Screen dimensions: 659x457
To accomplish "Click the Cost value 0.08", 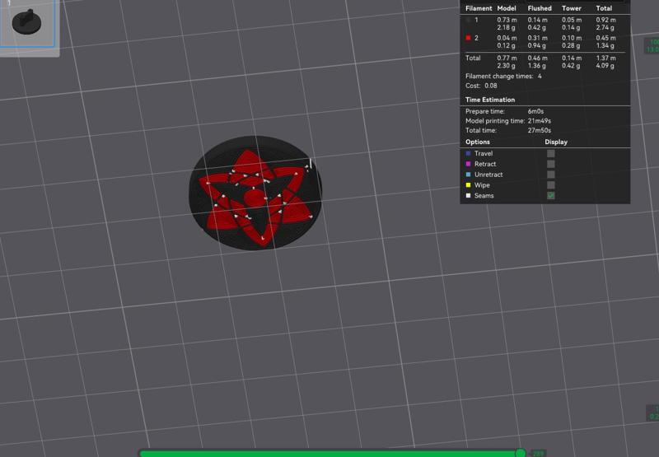I will click(x=490, y=86).
